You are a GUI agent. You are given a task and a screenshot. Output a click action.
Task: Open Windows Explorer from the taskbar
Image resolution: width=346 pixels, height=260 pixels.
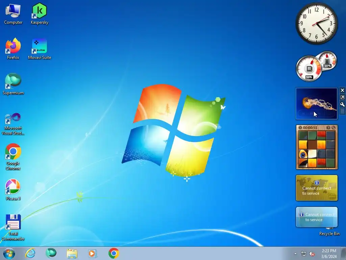click(x=72, y=253)
